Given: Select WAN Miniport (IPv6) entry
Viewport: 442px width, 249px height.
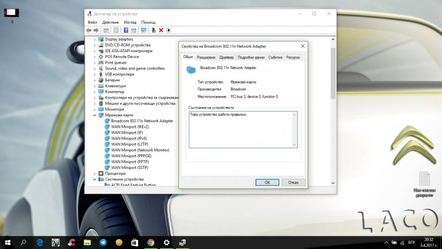Looking at the screenshot, I should coord(129,138).
